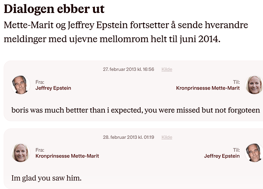263x189 pixels.
Task: Click the intro paragraph mentioning juni 2014
Action: pos(126,32)
